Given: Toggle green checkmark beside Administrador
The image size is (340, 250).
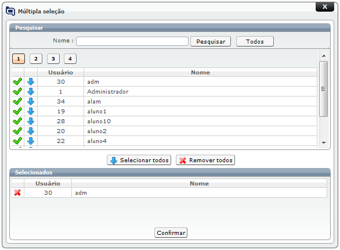Looking at the screenshot, I should [x=17, y=91].
